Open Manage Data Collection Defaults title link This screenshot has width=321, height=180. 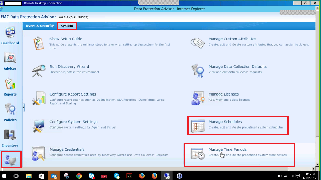[x=238, y=67]
